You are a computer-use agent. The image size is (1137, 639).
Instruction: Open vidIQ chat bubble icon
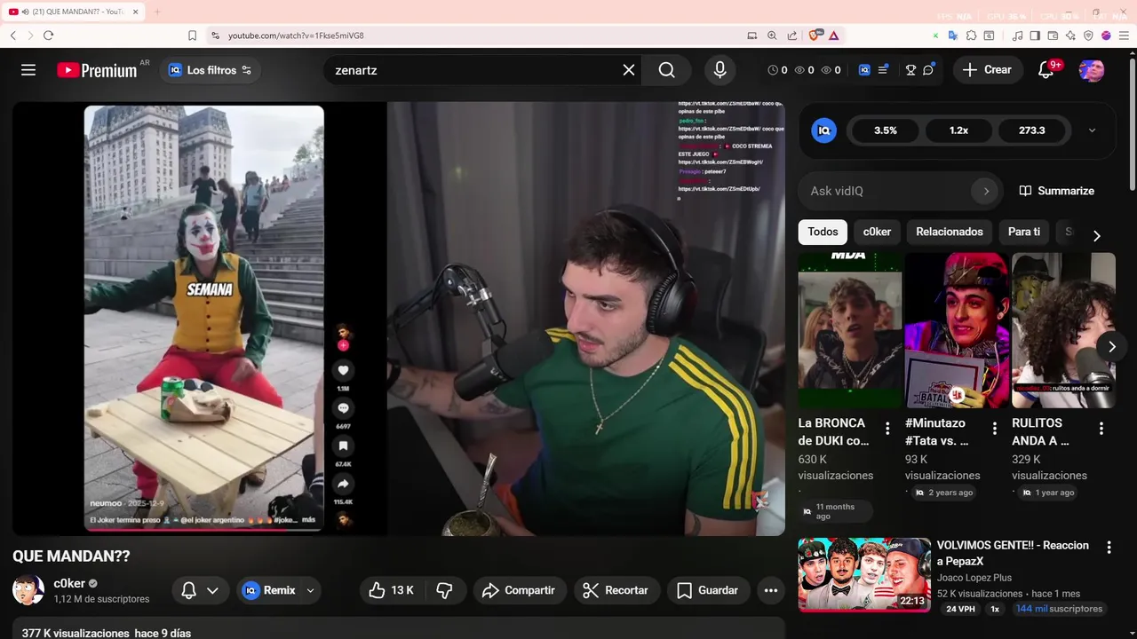(928, 70)
